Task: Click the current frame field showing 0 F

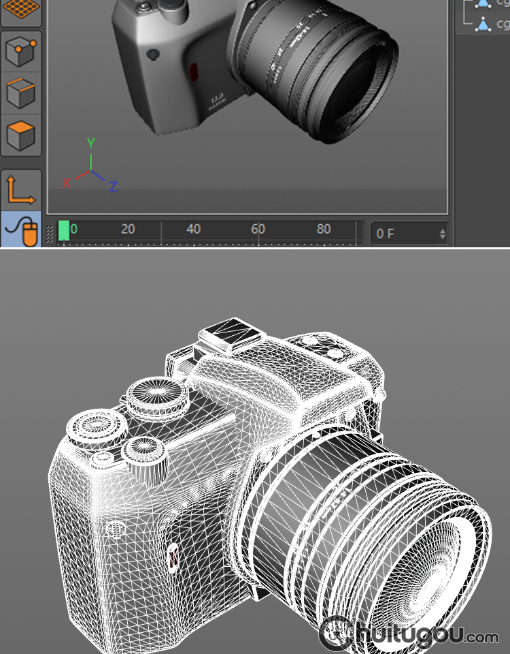Action: [x=409, y=234]
